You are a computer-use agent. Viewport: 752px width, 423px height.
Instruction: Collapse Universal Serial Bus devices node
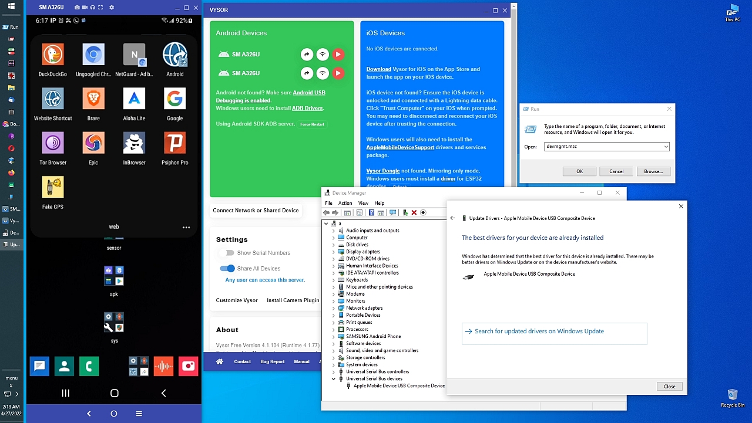click(x=333, y=378)
